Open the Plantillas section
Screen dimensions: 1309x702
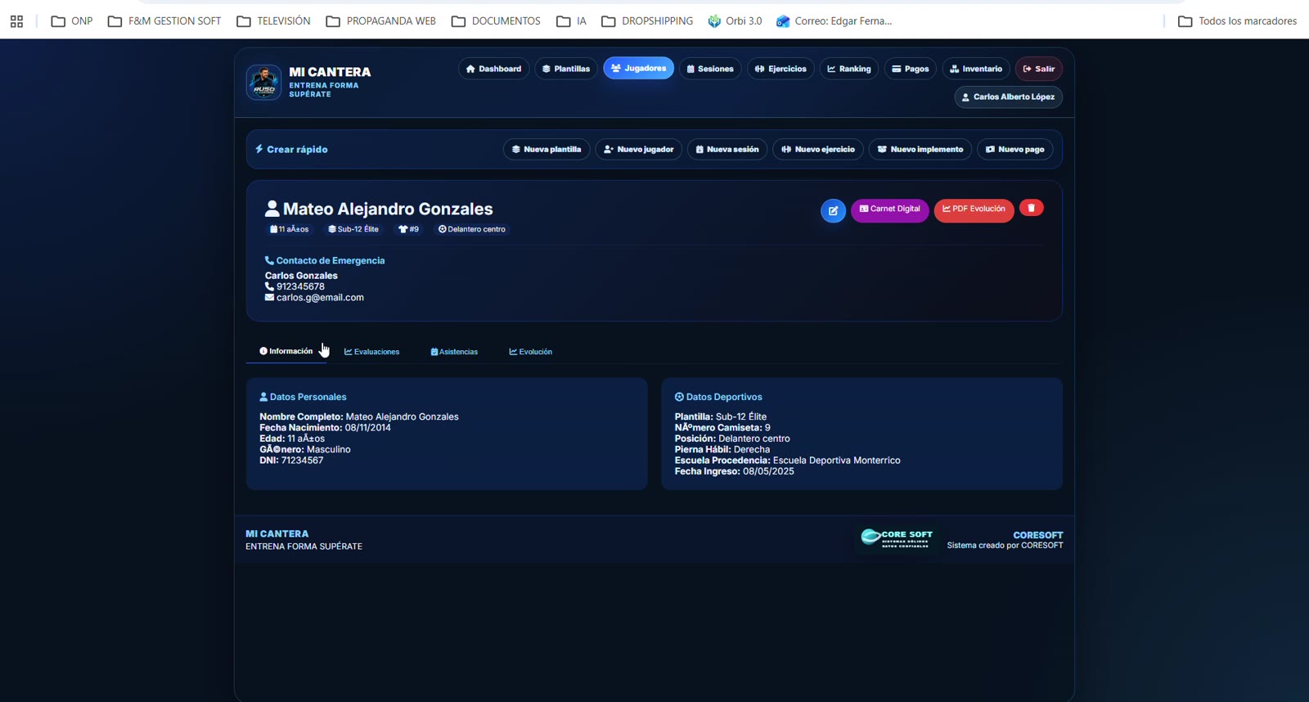[x=566, y=69]
